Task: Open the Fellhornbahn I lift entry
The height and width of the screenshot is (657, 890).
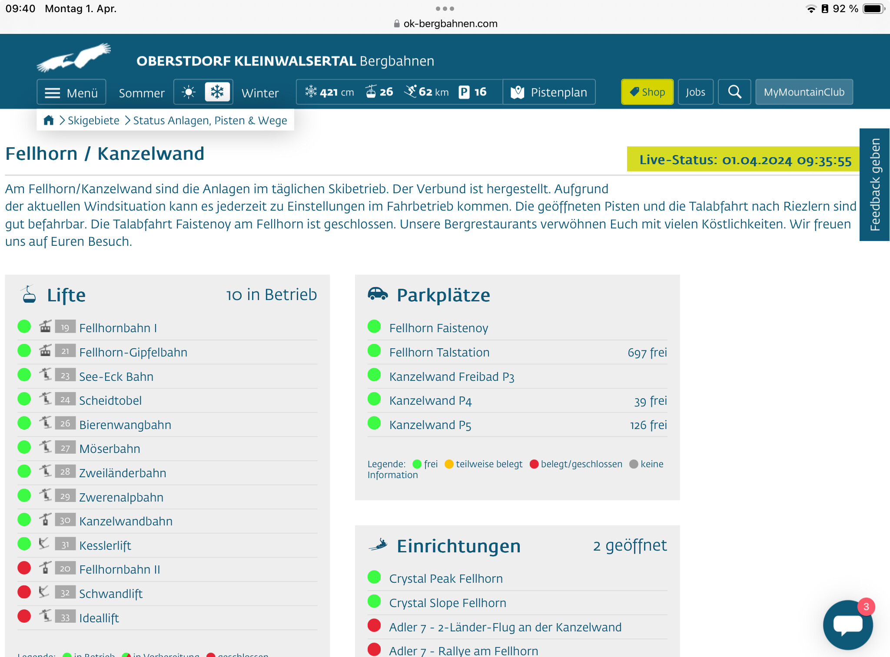Action: 118,328
